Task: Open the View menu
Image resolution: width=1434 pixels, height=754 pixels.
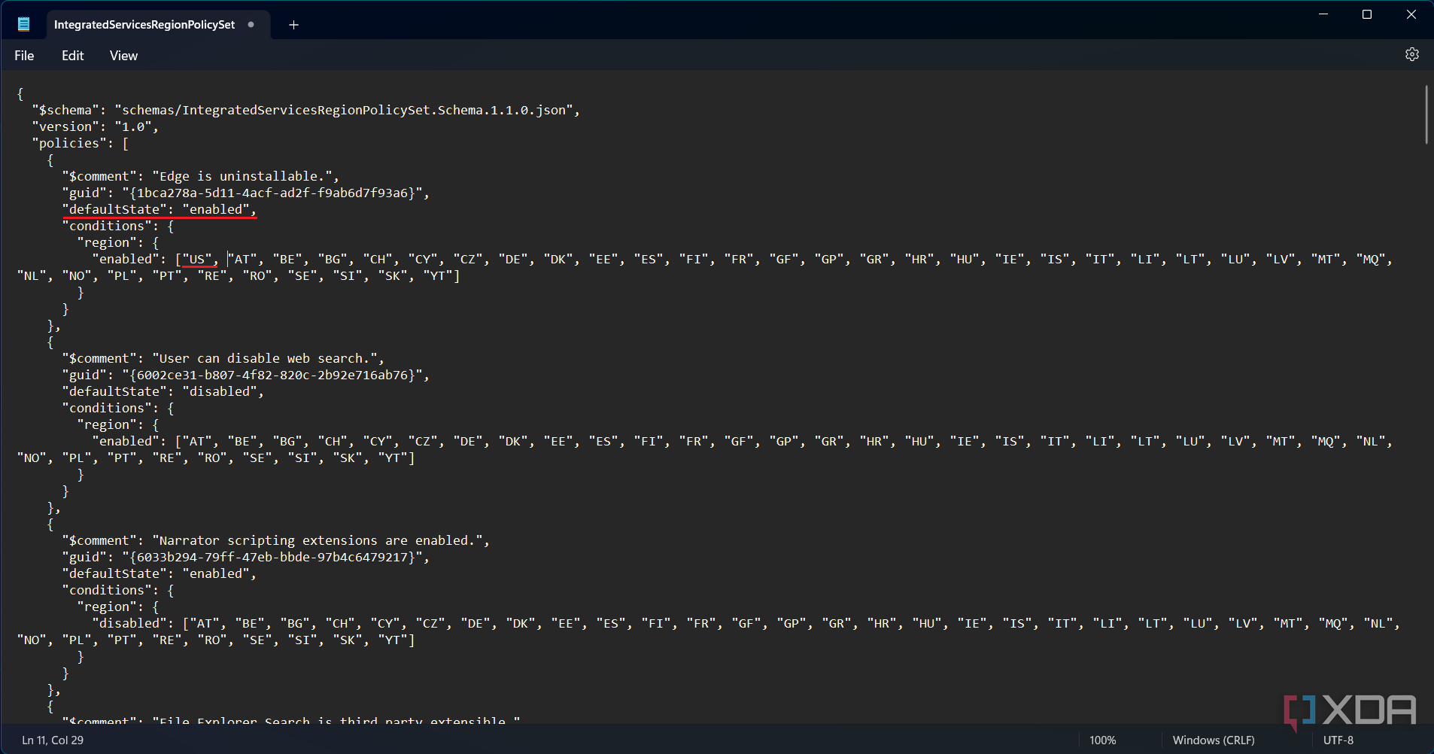Action: tap(123, 56)
